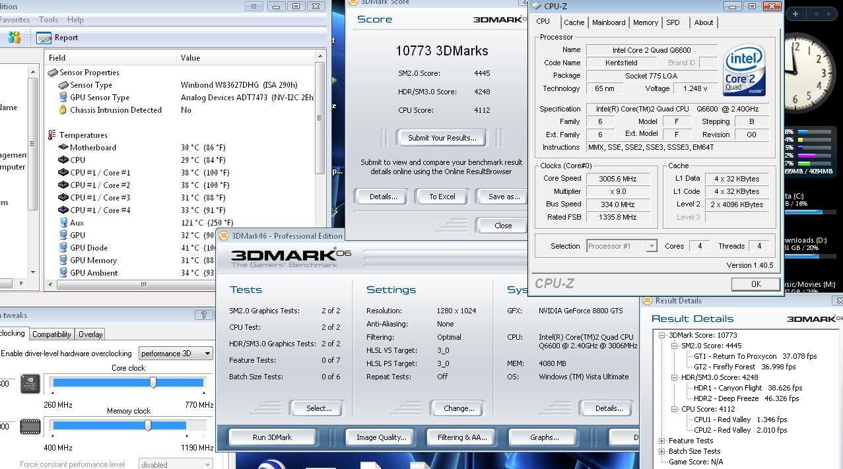Click the chip icon beside the CPU temperature row
This screenshot has width=843, height=469.
click(x=63, y=160)
